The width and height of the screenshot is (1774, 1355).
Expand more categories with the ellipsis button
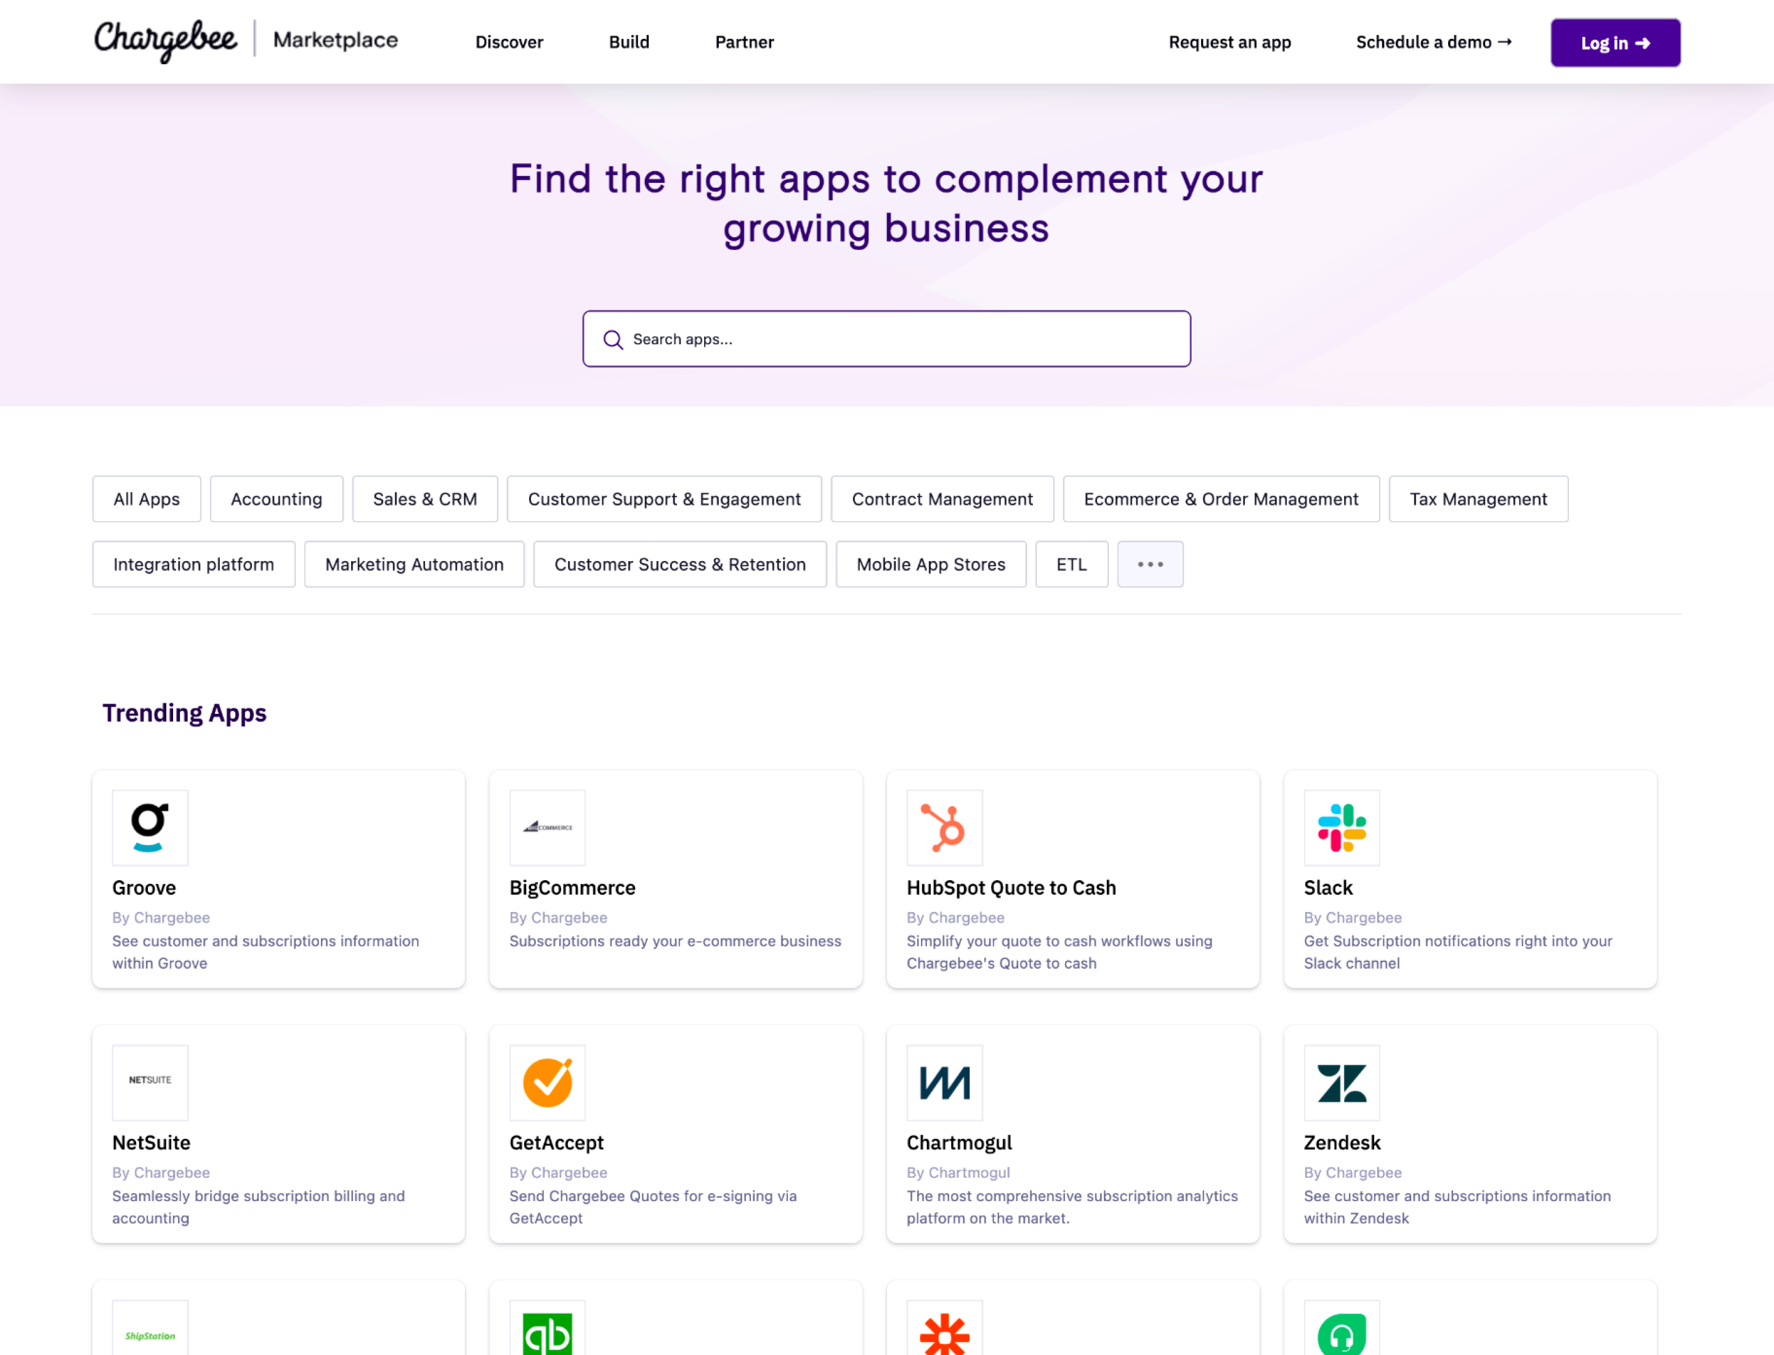[x=1149, y=565]
